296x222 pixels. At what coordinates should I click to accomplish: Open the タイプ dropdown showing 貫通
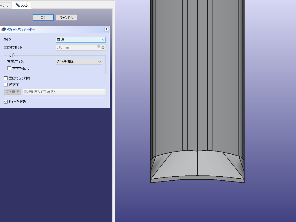(x=81, y=40)
